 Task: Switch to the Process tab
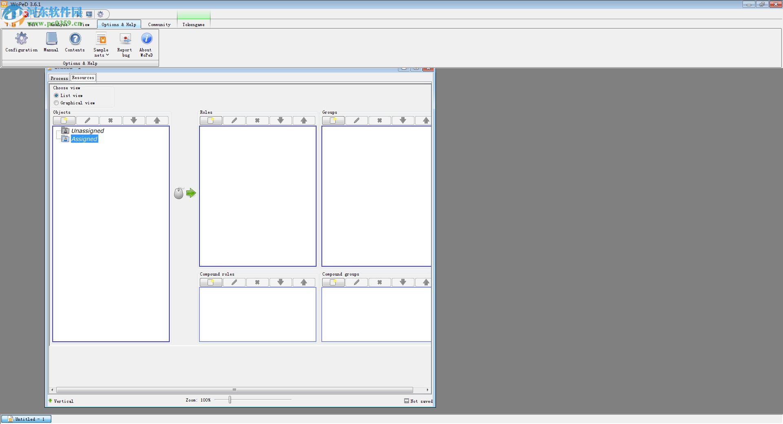tap(59, 78)
